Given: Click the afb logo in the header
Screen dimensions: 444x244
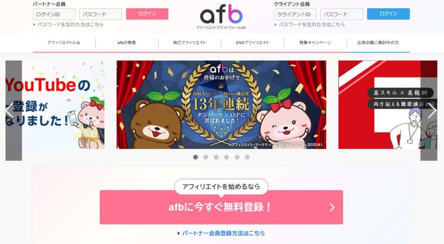Looking at the screenshot, I should coord(221,16).
